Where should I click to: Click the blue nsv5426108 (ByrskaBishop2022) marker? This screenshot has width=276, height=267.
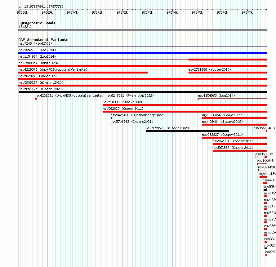[111, 118]
